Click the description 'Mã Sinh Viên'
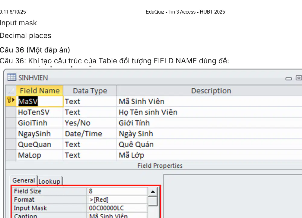This screenshot has height=218, width=302. pos(141,101)
